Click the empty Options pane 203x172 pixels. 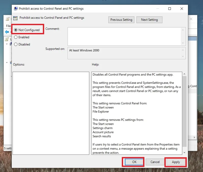click(x=51, y=113)
